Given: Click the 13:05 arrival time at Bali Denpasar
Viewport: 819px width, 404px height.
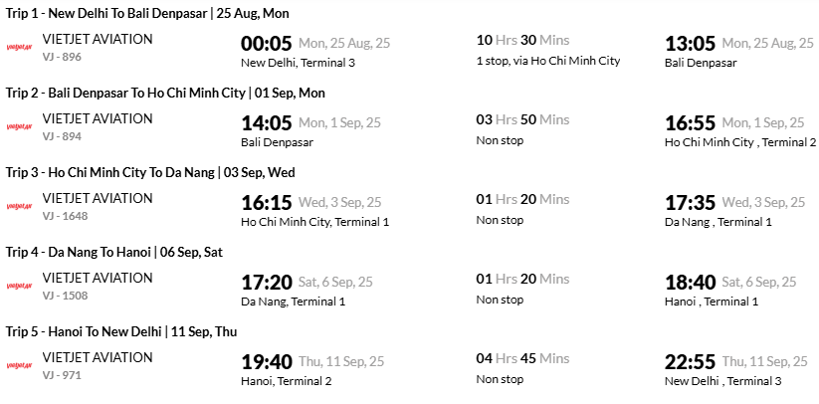Looking at the screenshot, I should pyautogui.click(x=690, y=44).
